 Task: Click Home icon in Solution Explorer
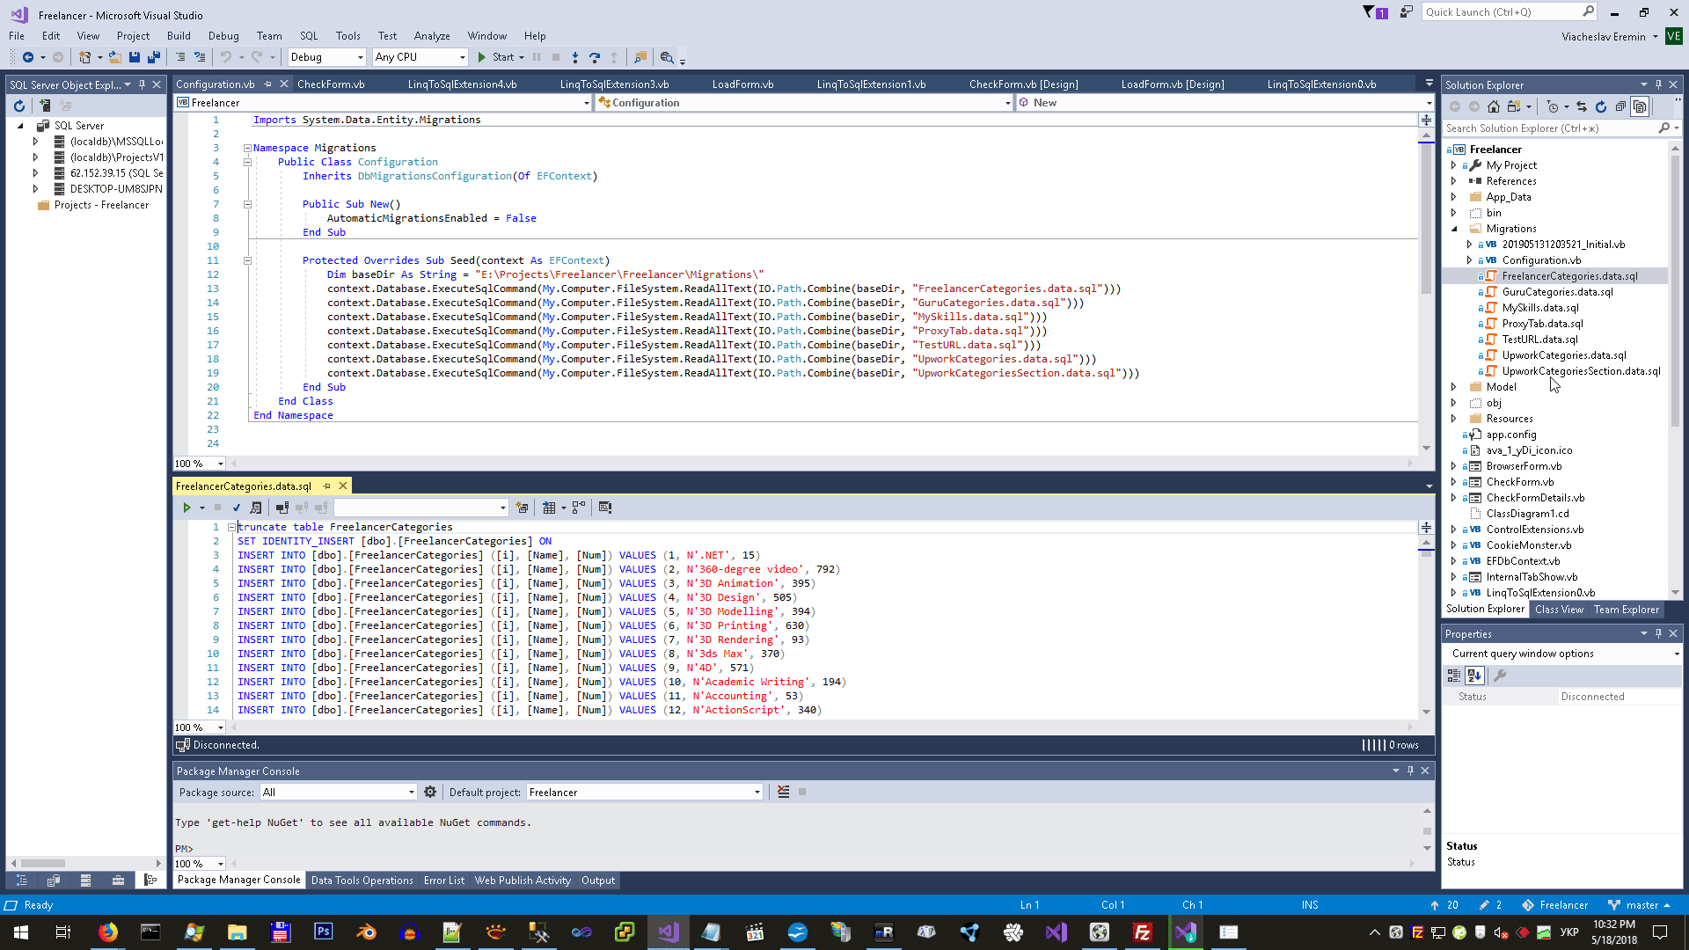coord(1494,106)
